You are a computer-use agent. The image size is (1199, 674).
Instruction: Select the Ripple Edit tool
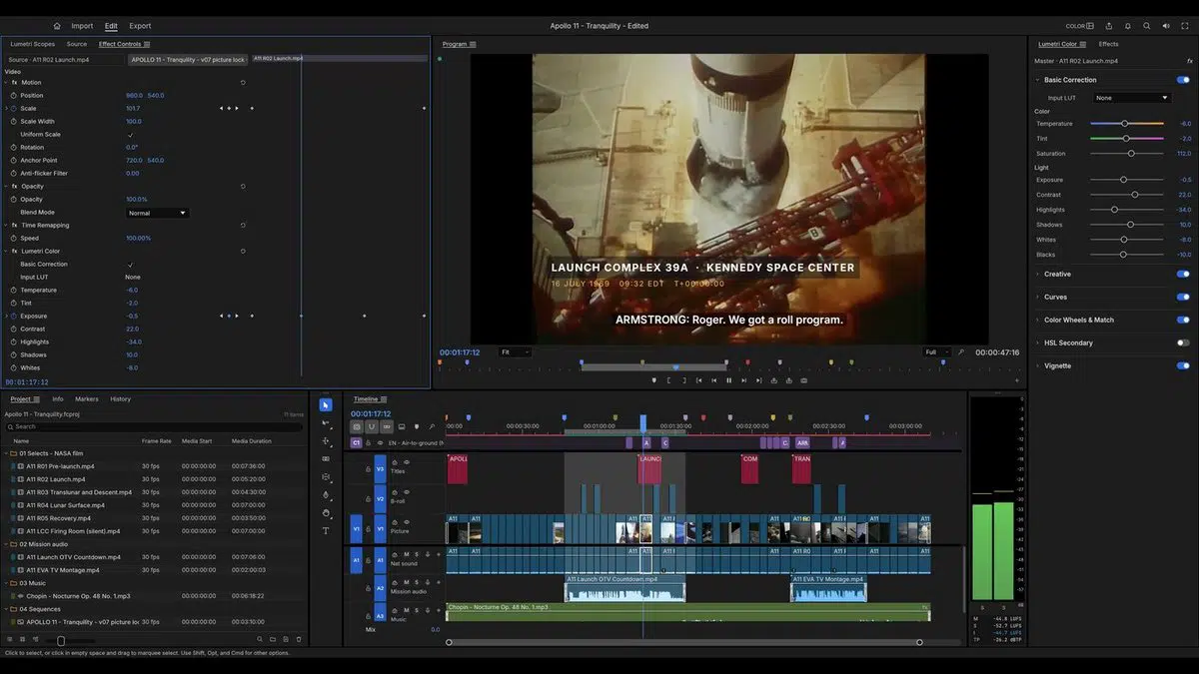326,440
